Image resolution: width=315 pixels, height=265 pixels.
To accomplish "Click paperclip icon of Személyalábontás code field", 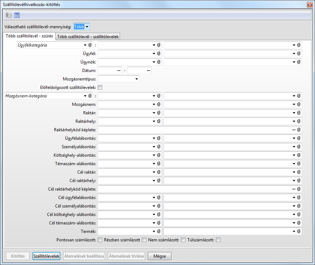I will pos(159,147).
